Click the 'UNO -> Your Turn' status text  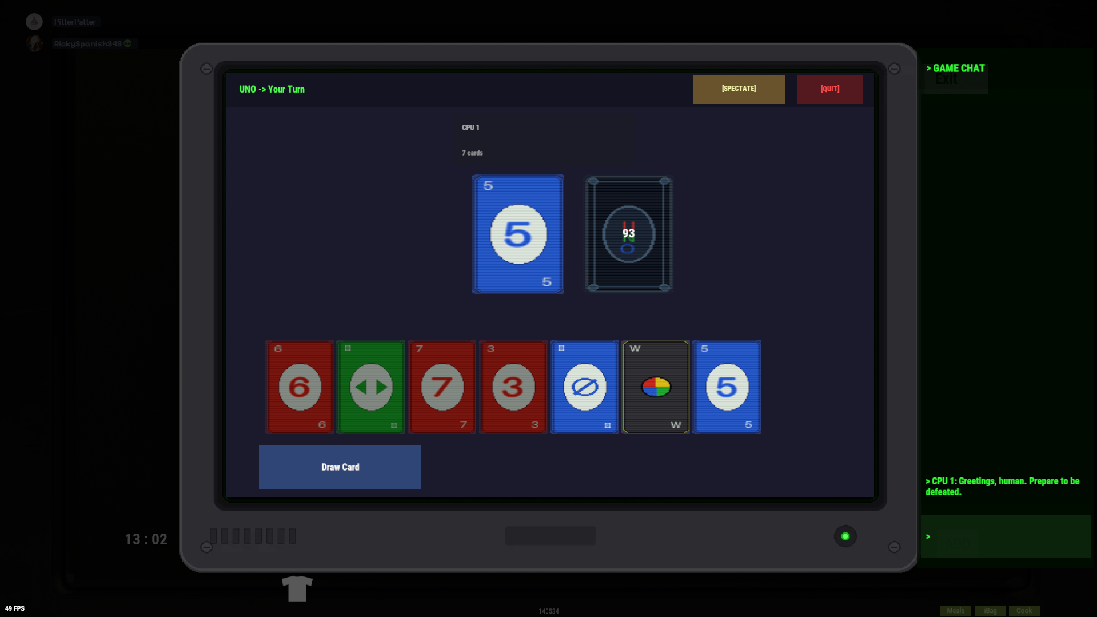pos(272,89)
